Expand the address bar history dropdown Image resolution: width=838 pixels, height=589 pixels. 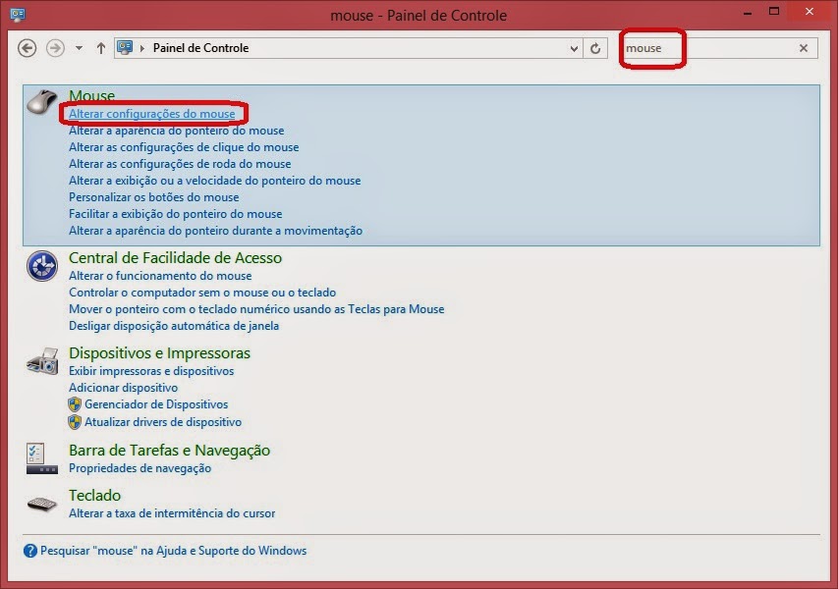point(574,49)
